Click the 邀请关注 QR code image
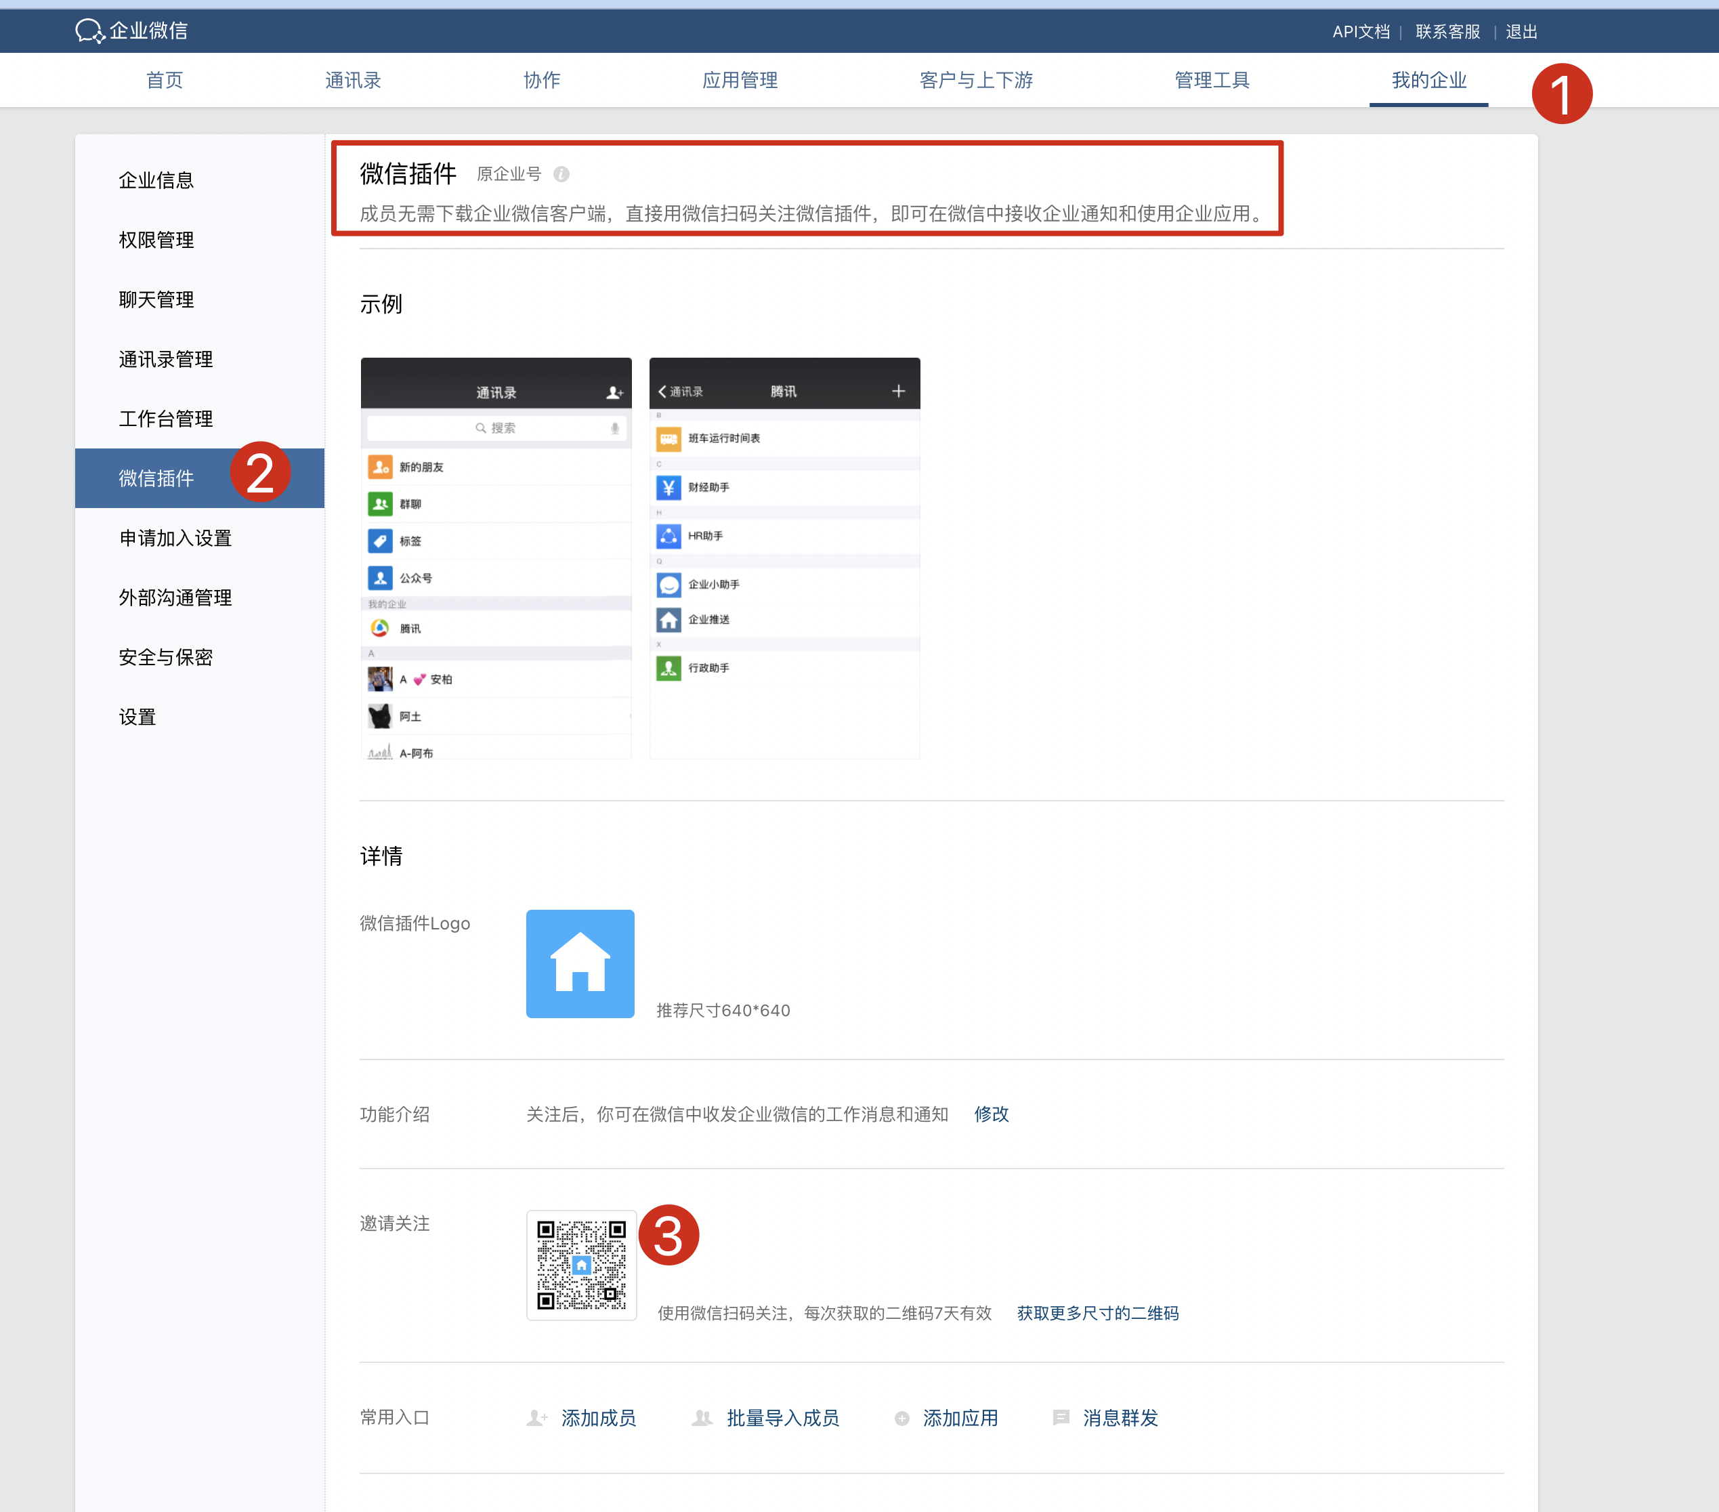1719x1512 pixels. [x=581, y=1265]
